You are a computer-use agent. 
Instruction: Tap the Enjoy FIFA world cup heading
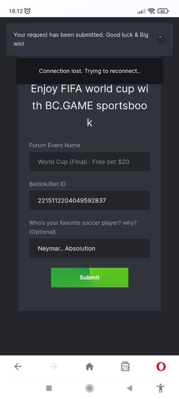89,106
